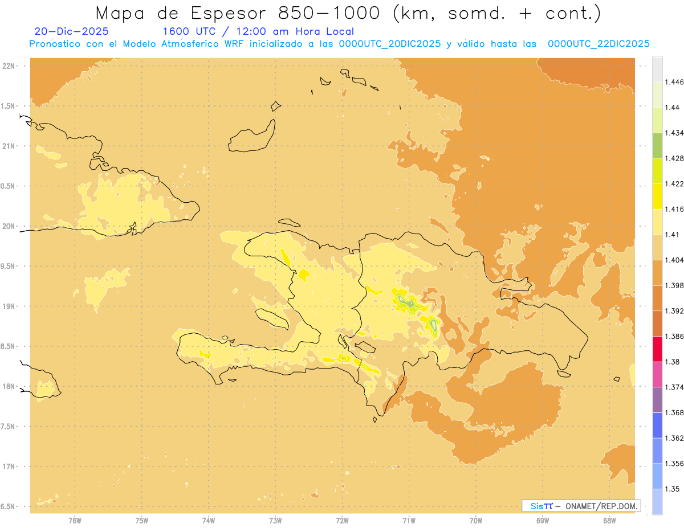The height and width of the screenshot is (528, 684).
Task: Click the "70W" longitude label
Action: pyautogui.click(x=476, y=521)
